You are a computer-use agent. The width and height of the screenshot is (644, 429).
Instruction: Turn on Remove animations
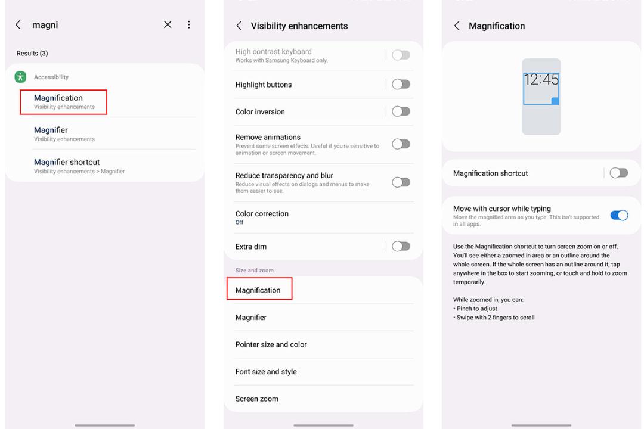click(401, 144)
